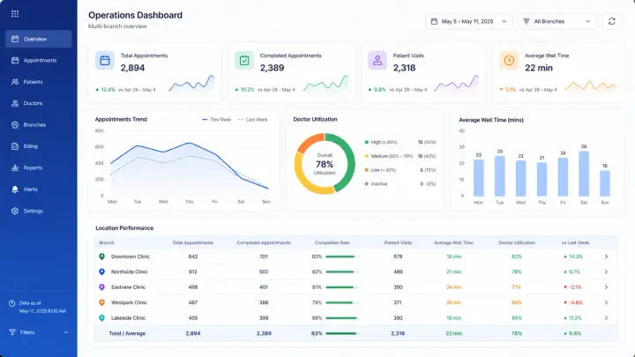
Task: Click the Settings gear icon
Action: point(15,211)
